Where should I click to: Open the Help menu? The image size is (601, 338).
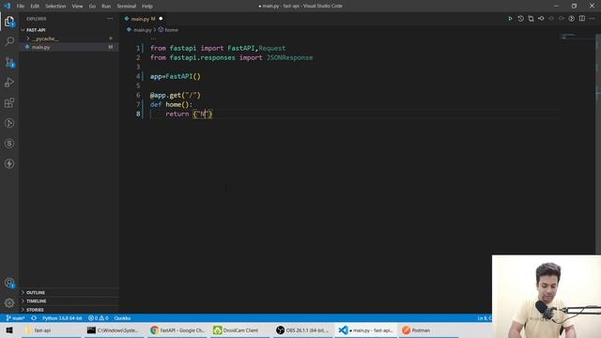coord(147,7)
